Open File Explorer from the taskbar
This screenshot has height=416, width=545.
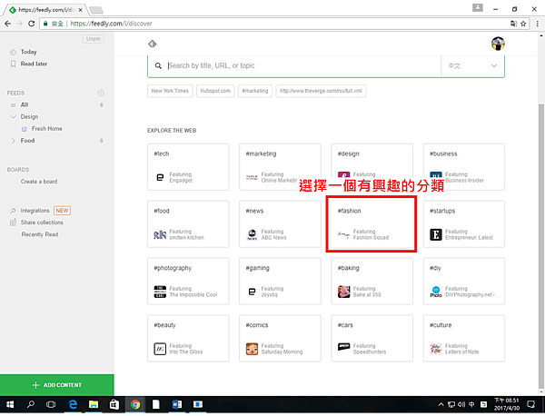coord(94,404)
